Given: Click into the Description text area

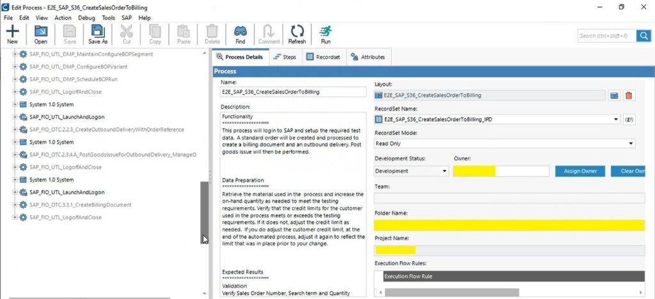Looking at the screenshot, I should pyautogui.click(x=293, y=204).
